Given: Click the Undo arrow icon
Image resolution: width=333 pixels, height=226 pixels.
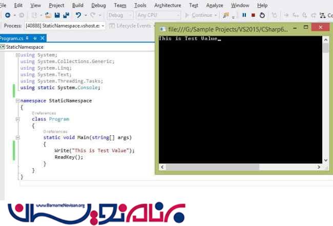Looking at the screenshot, I should coord(78,15).
